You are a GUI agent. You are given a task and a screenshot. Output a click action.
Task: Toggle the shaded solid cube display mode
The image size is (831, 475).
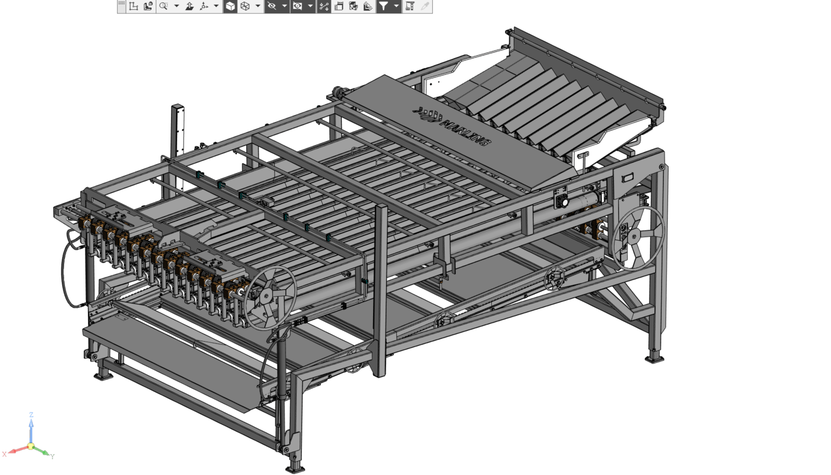click(230, 6)
